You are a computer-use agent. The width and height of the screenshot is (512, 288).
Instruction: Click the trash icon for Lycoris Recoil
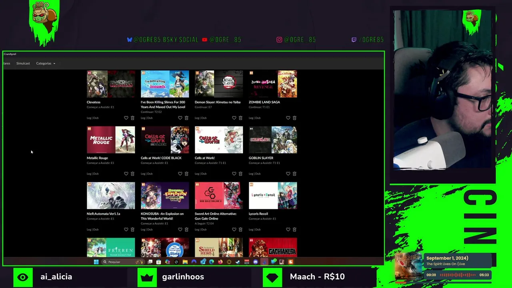click(x=294, y=230)
